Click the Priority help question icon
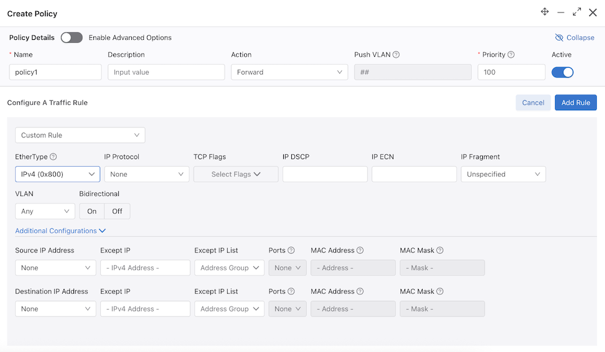This screenshot has height=352, width=605. 511,55
